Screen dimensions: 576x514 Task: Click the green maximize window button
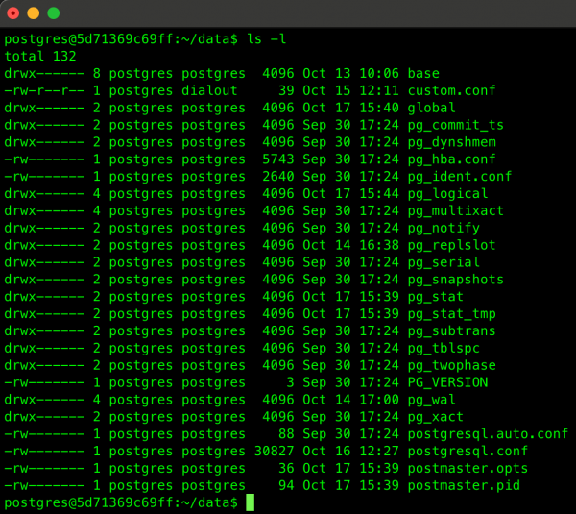(54, 13)
